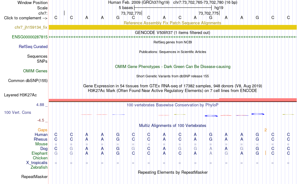Image resolution: width=297 pixels, height=184 pixels.
Task: Open the RepeatMasker track label
Action: 34,177
